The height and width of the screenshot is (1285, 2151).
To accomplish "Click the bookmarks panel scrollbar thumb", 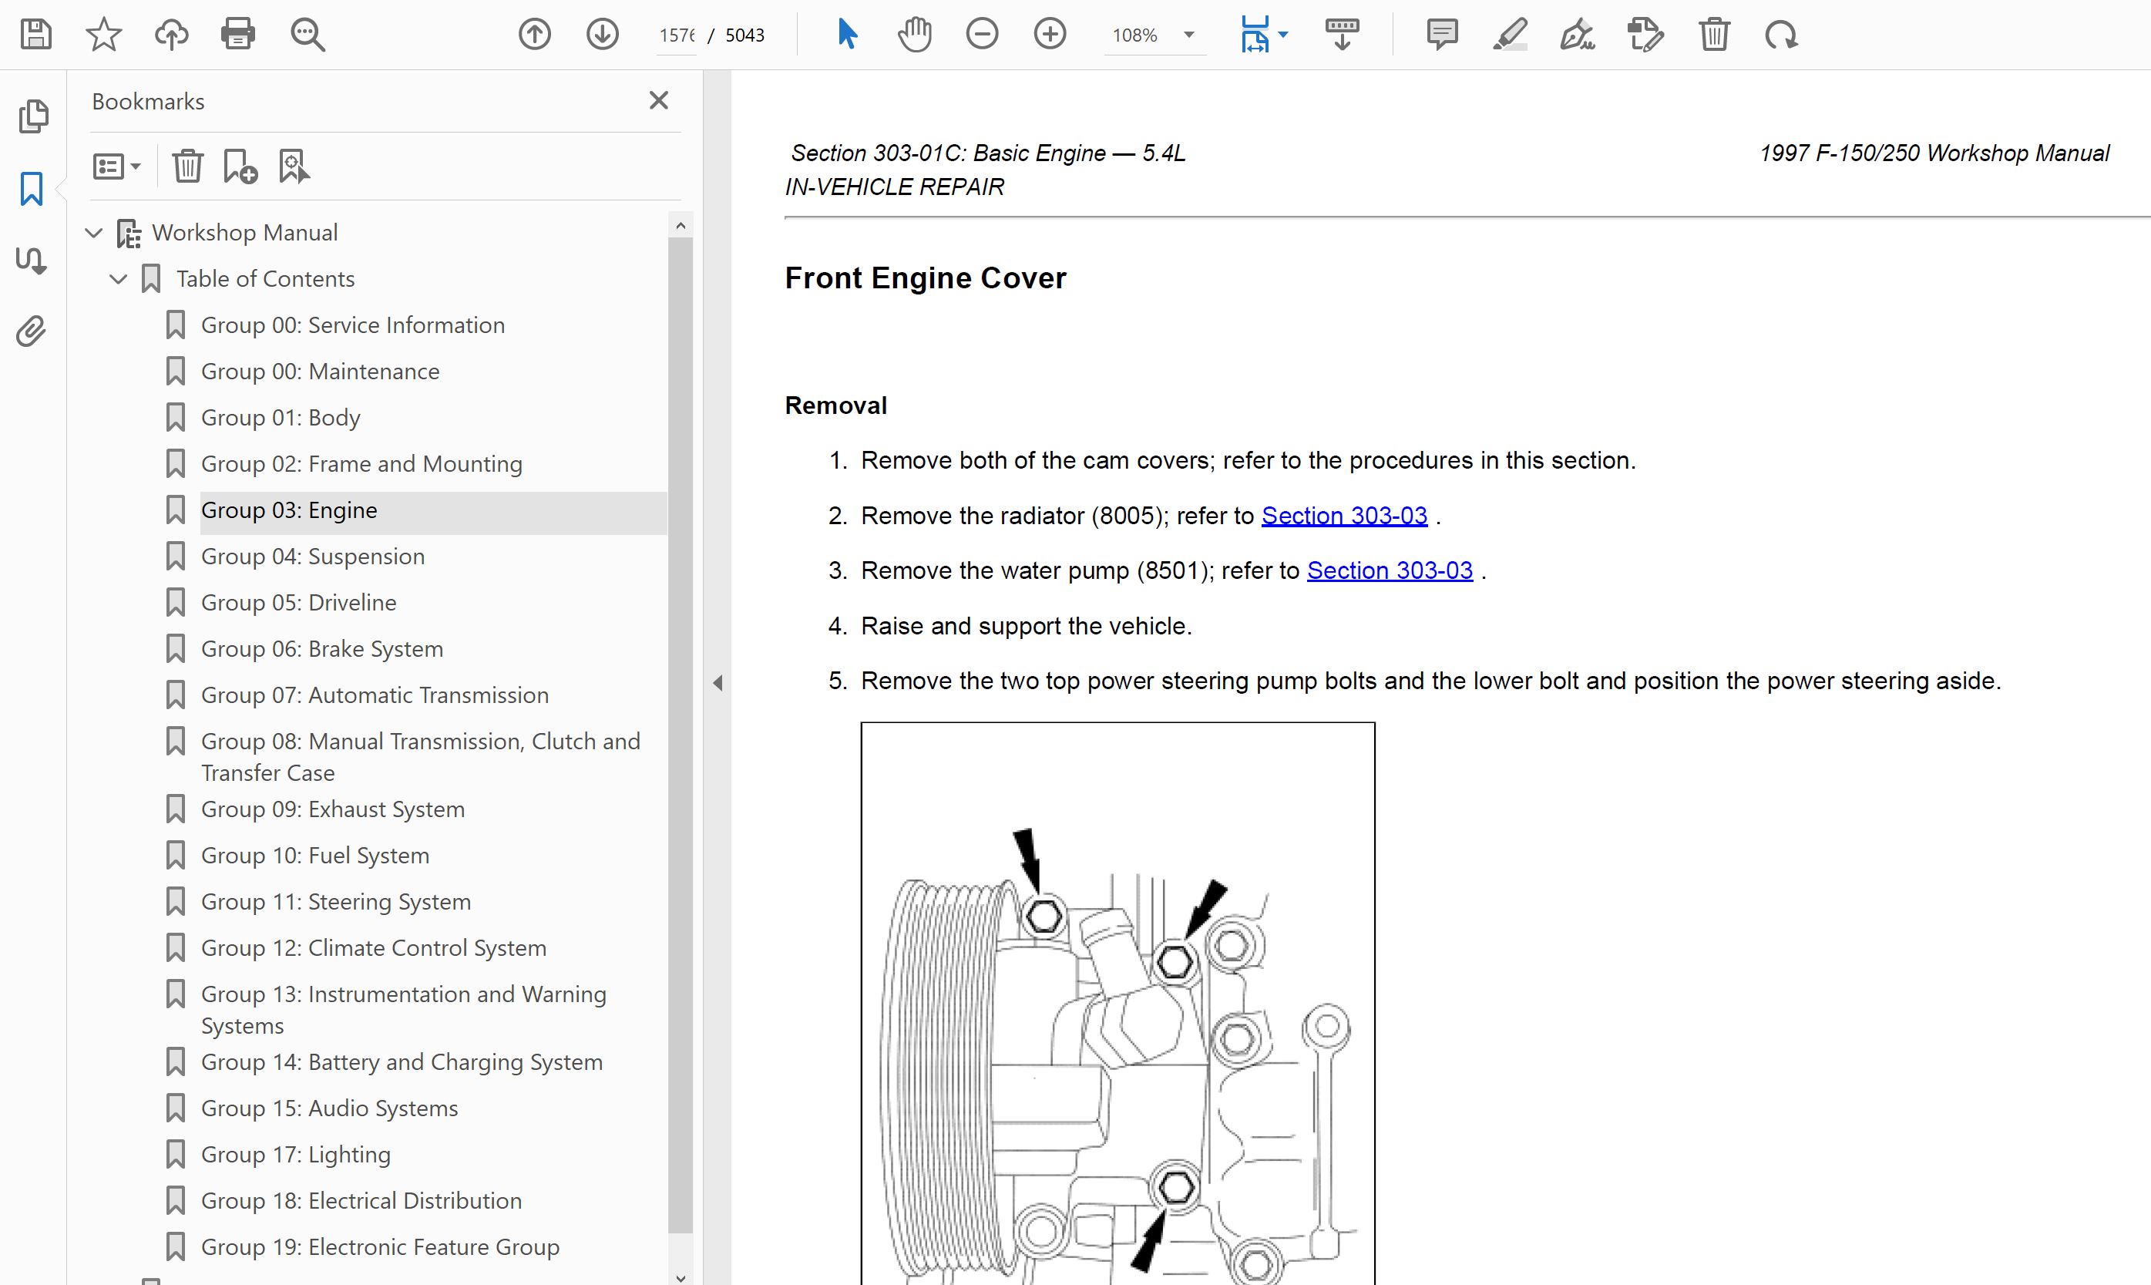I will [x=681, y=736].
